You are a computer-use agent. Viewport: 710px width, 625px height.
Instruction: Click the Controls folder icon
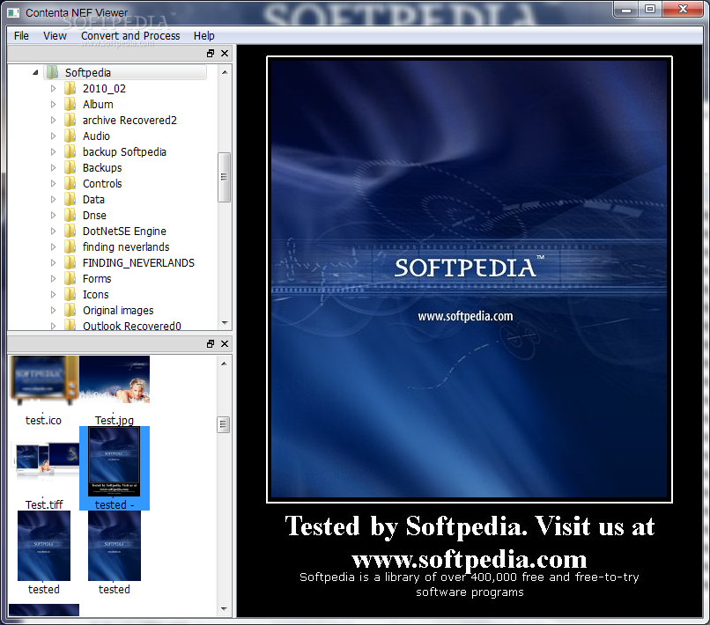(70, 183)
